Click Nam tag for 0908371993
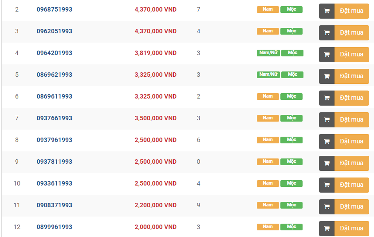374x237 pixels. pyautogui.click(x=268, y=205)
